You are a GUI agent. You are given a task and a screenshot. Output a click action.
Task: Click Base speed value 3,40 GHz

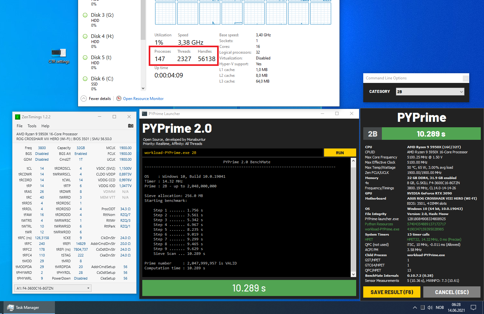point(263,35)
